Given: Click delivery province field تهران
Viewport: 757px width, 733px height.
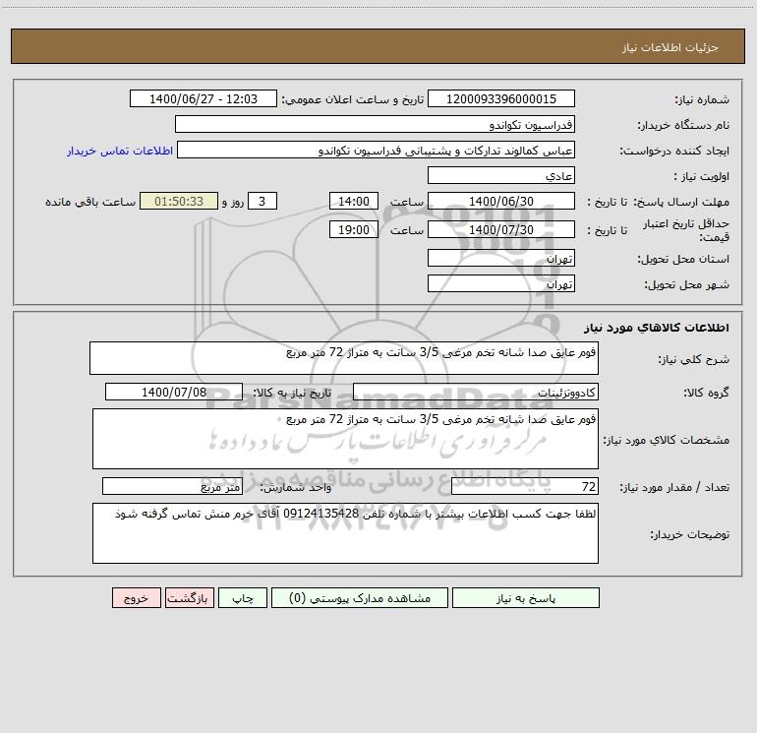Looking at the screenshot, I should click(x=501, y=258).
